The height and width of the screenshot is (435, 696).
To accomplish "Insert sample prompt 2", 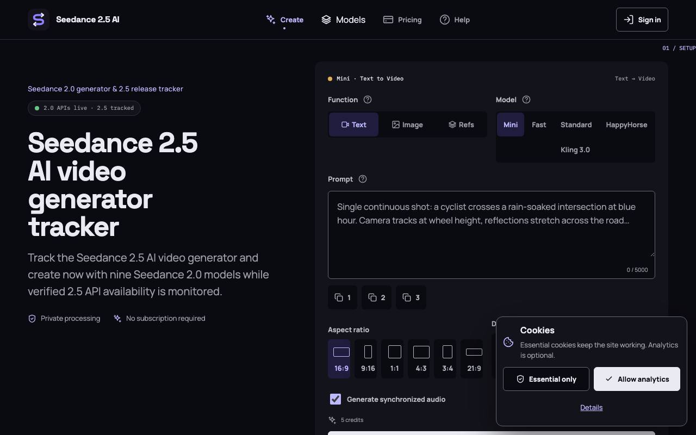I will [376, 297].
